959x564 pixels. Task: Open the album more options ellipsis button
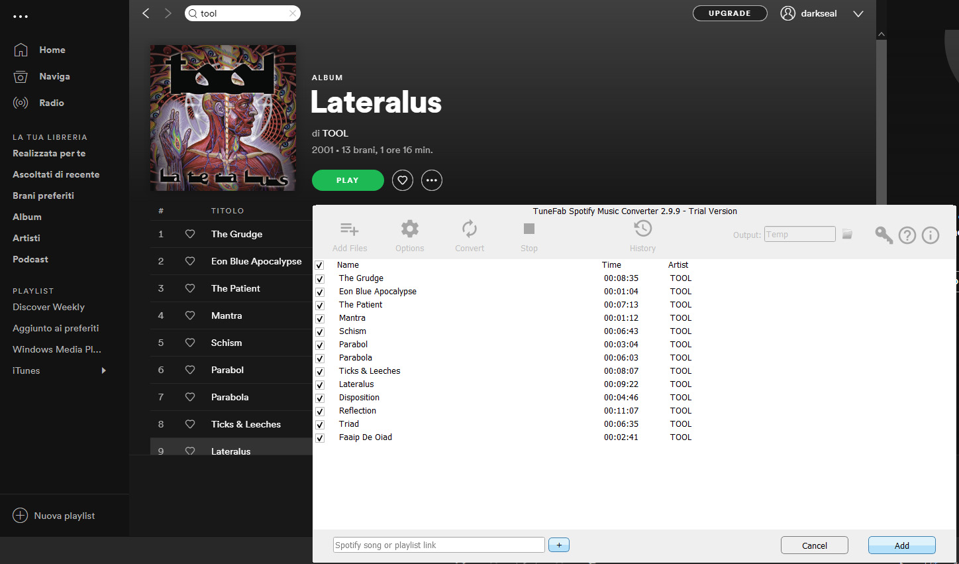click(x=432, y=180)
